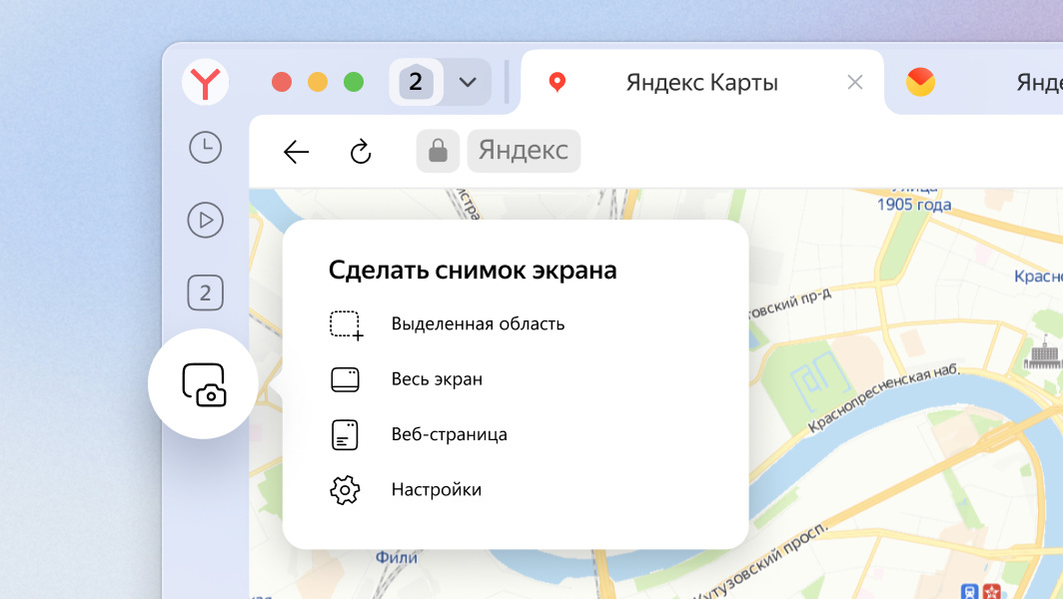Click the yellow macOS minimize button
The width and height of the screenshot is (1063, 599).
(x=318, y=82)
